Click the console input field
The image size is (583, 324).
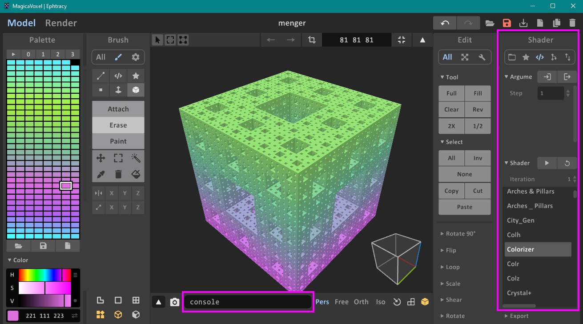coord(248,302)
